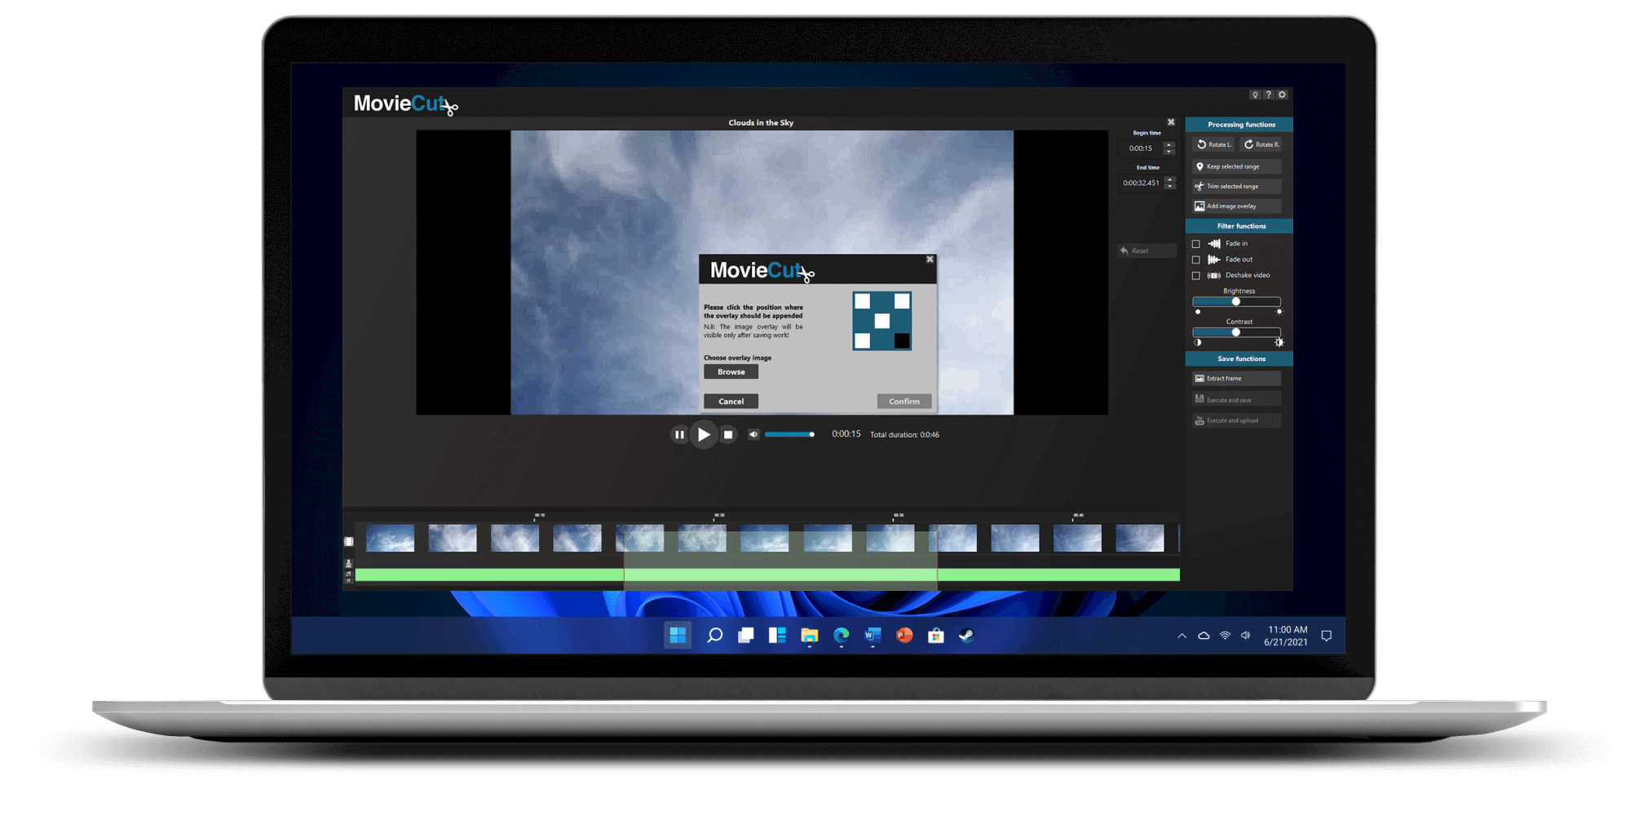Click Execute and upload
The image size is (1639, 833).
pos(1237,421)
